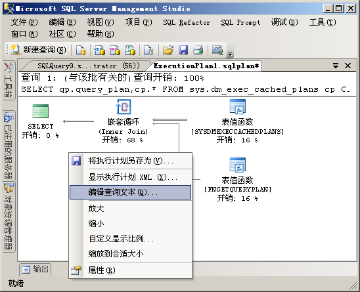Click the save floppy disk toolbar icon
360x292 pixels.
click(183, 50)
